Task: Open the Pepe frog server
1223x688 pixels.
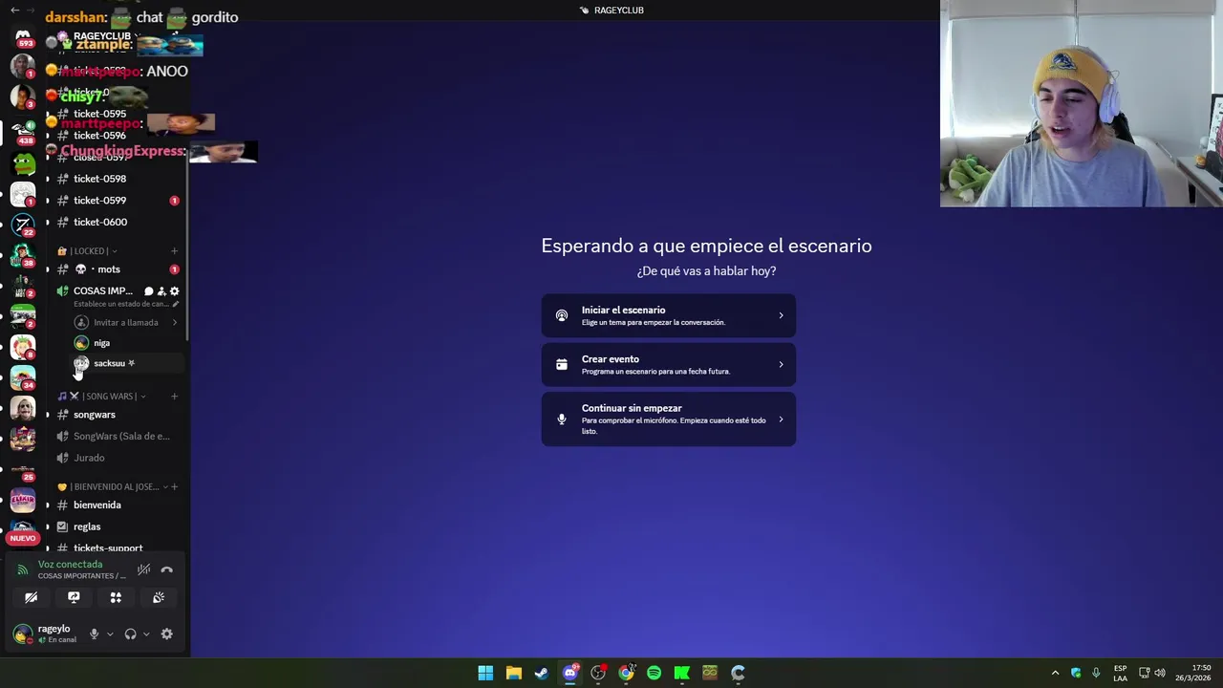Action: (x=23, y=164)
